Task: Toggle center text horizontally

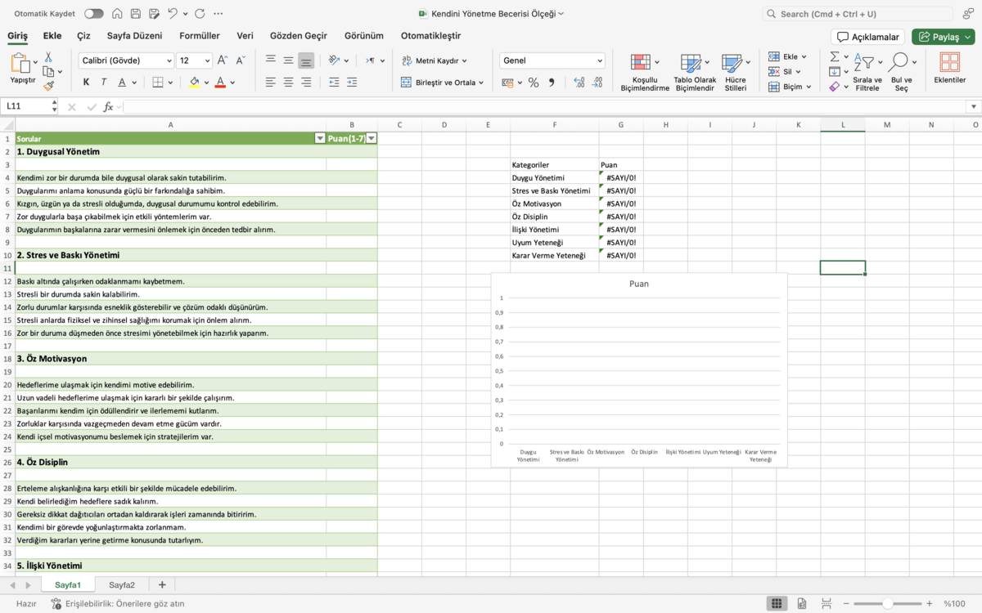Action: [288, 82]
